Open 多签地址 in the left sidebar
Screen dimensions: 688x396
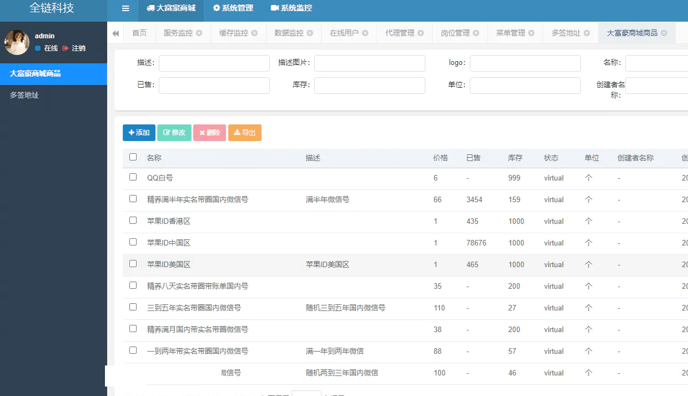coord(25,95)
